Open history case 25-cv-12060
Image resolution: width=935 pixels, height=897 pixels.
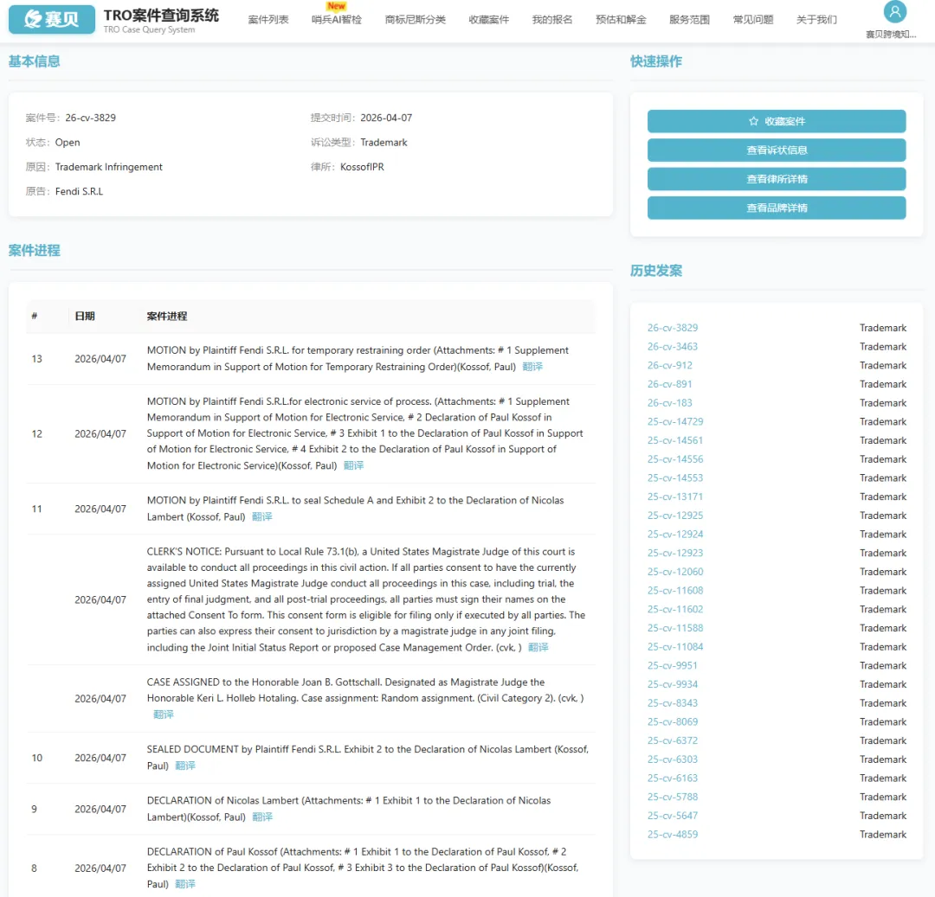coord(675,572)
